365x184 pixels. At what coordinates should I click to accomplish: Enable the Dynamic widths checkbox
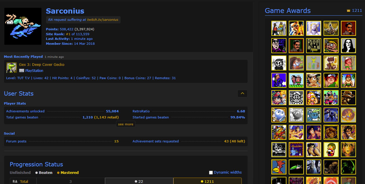pos(211,172)
